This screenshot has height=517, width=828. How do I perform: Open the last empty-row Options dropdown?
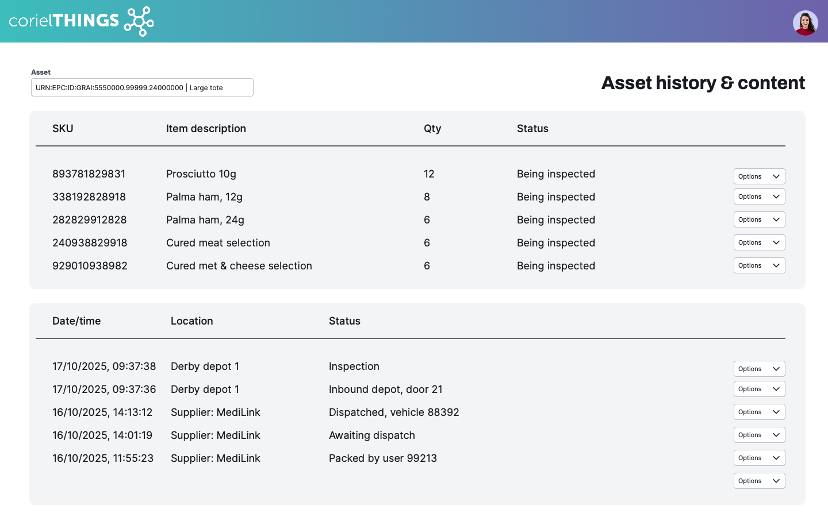tap(759, 481)
